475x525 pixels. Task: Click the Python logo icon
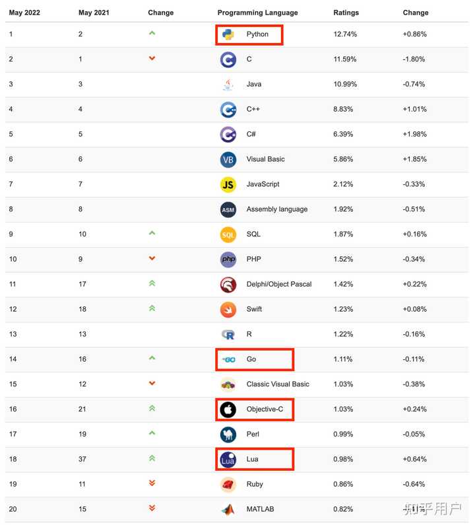click(228, 34)
